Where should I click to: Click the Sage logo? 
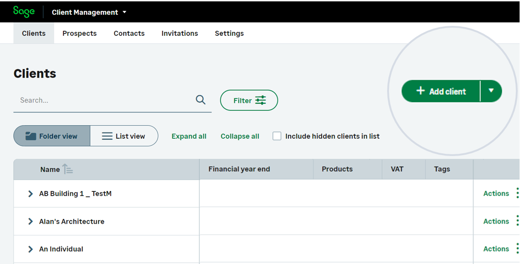[24, 12]
